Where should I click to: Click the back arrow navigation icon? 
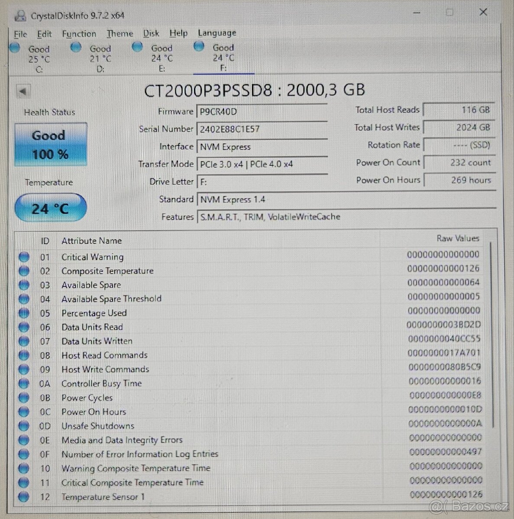(24, 91)
